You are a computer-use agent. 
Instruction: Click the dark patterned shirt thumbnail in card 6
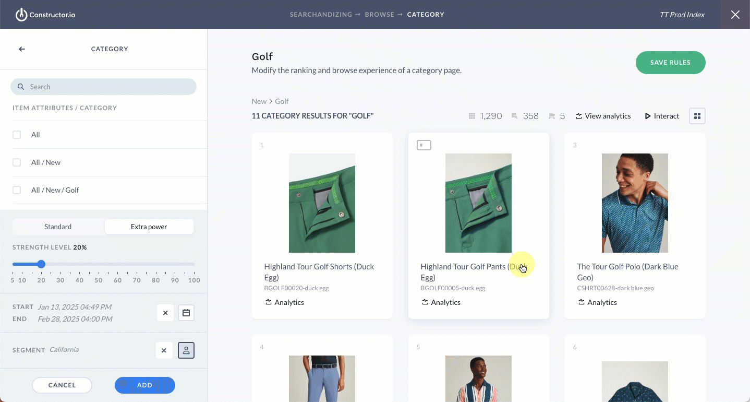click(635, 382)
